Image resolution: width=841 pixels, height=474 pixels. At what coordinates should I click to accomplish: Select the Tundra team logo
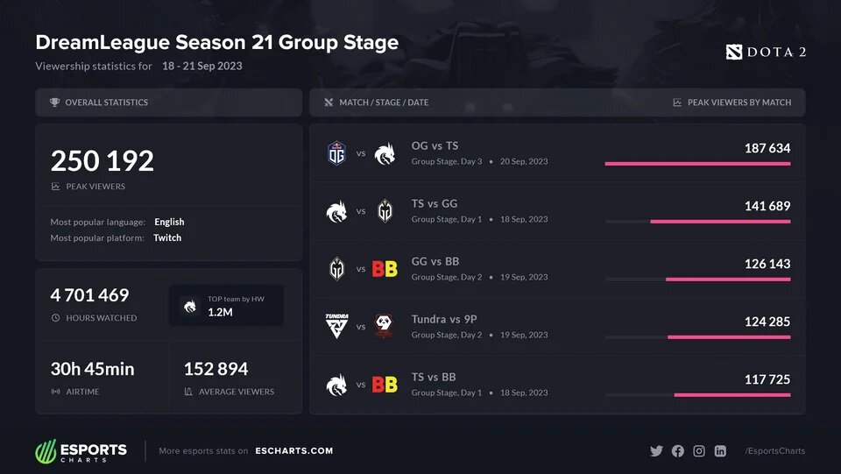click(336, 327)
